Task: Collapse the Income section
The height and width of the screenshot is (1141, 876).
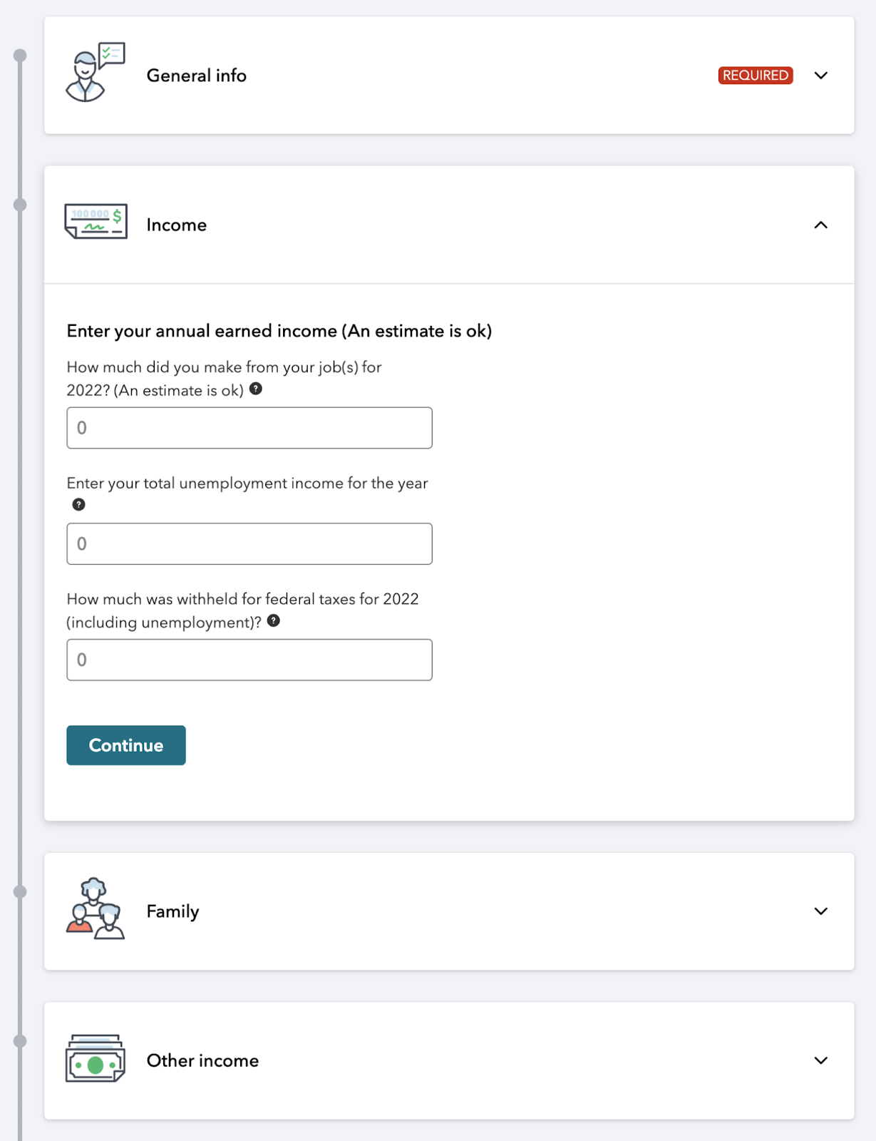Action: pyautogui.click(x=820, y=225)
